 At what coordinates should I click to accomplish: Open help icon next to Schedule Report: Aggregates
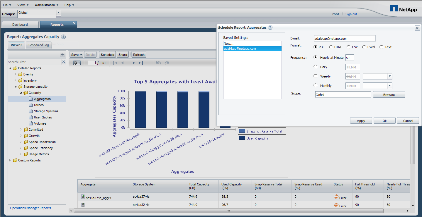click(x=270, y=27)
